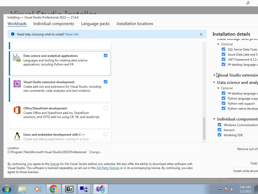This screenshot has width=258, height=194.
Task: Uncheck Python language support option
Action: click(x=223, y=98)
